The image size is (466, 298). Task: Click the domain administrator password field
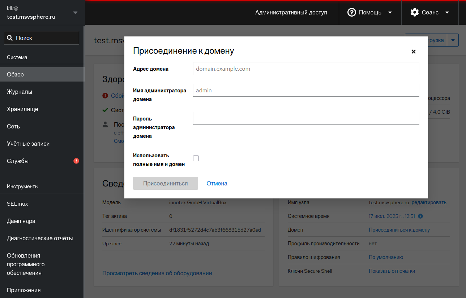[306, 118]
